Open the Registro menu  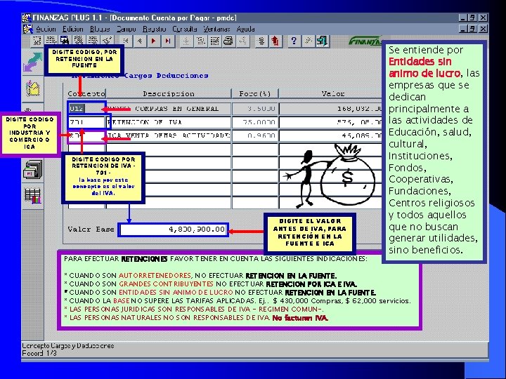(154, 29)
